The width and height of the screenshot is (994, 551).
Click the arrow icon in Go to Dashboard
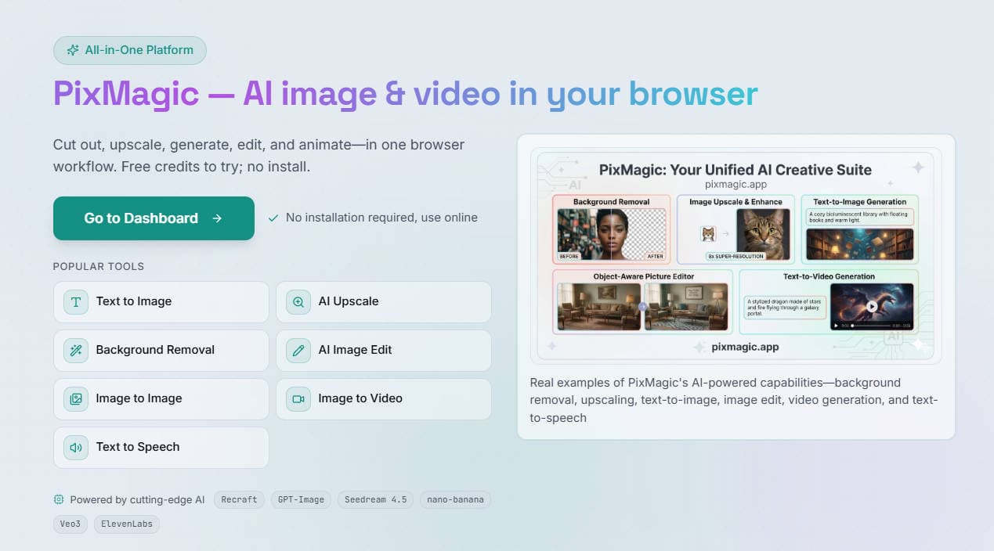coord(217,218)
